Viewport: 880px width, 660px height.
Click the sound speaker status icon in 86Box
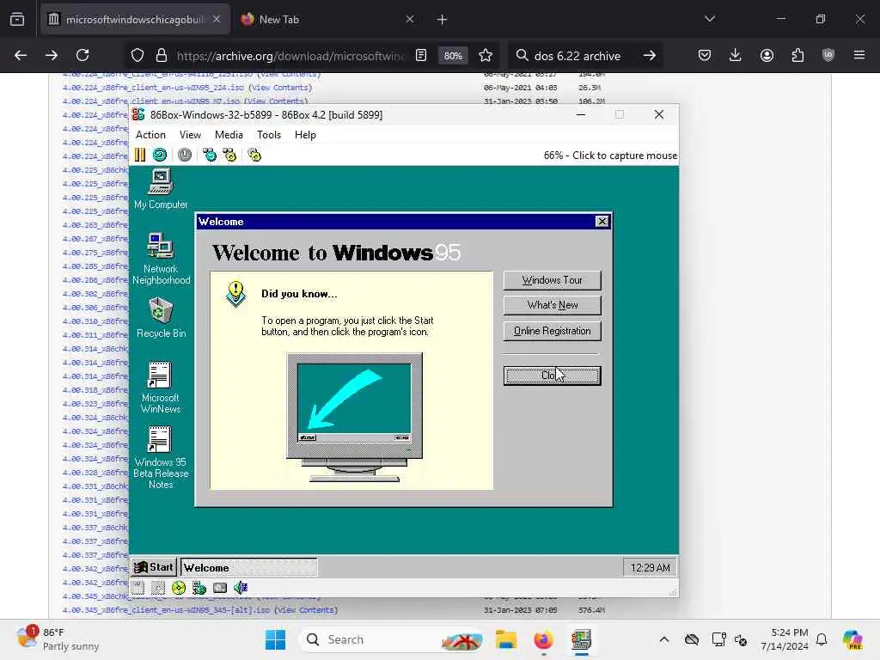click(x=241, y=588)
